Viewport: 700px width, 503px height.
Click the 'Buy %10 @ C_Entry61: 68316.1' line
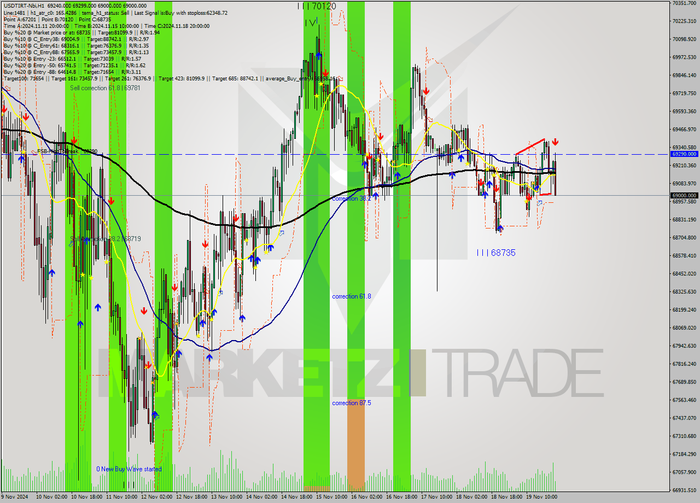click(x=76, y=45)
